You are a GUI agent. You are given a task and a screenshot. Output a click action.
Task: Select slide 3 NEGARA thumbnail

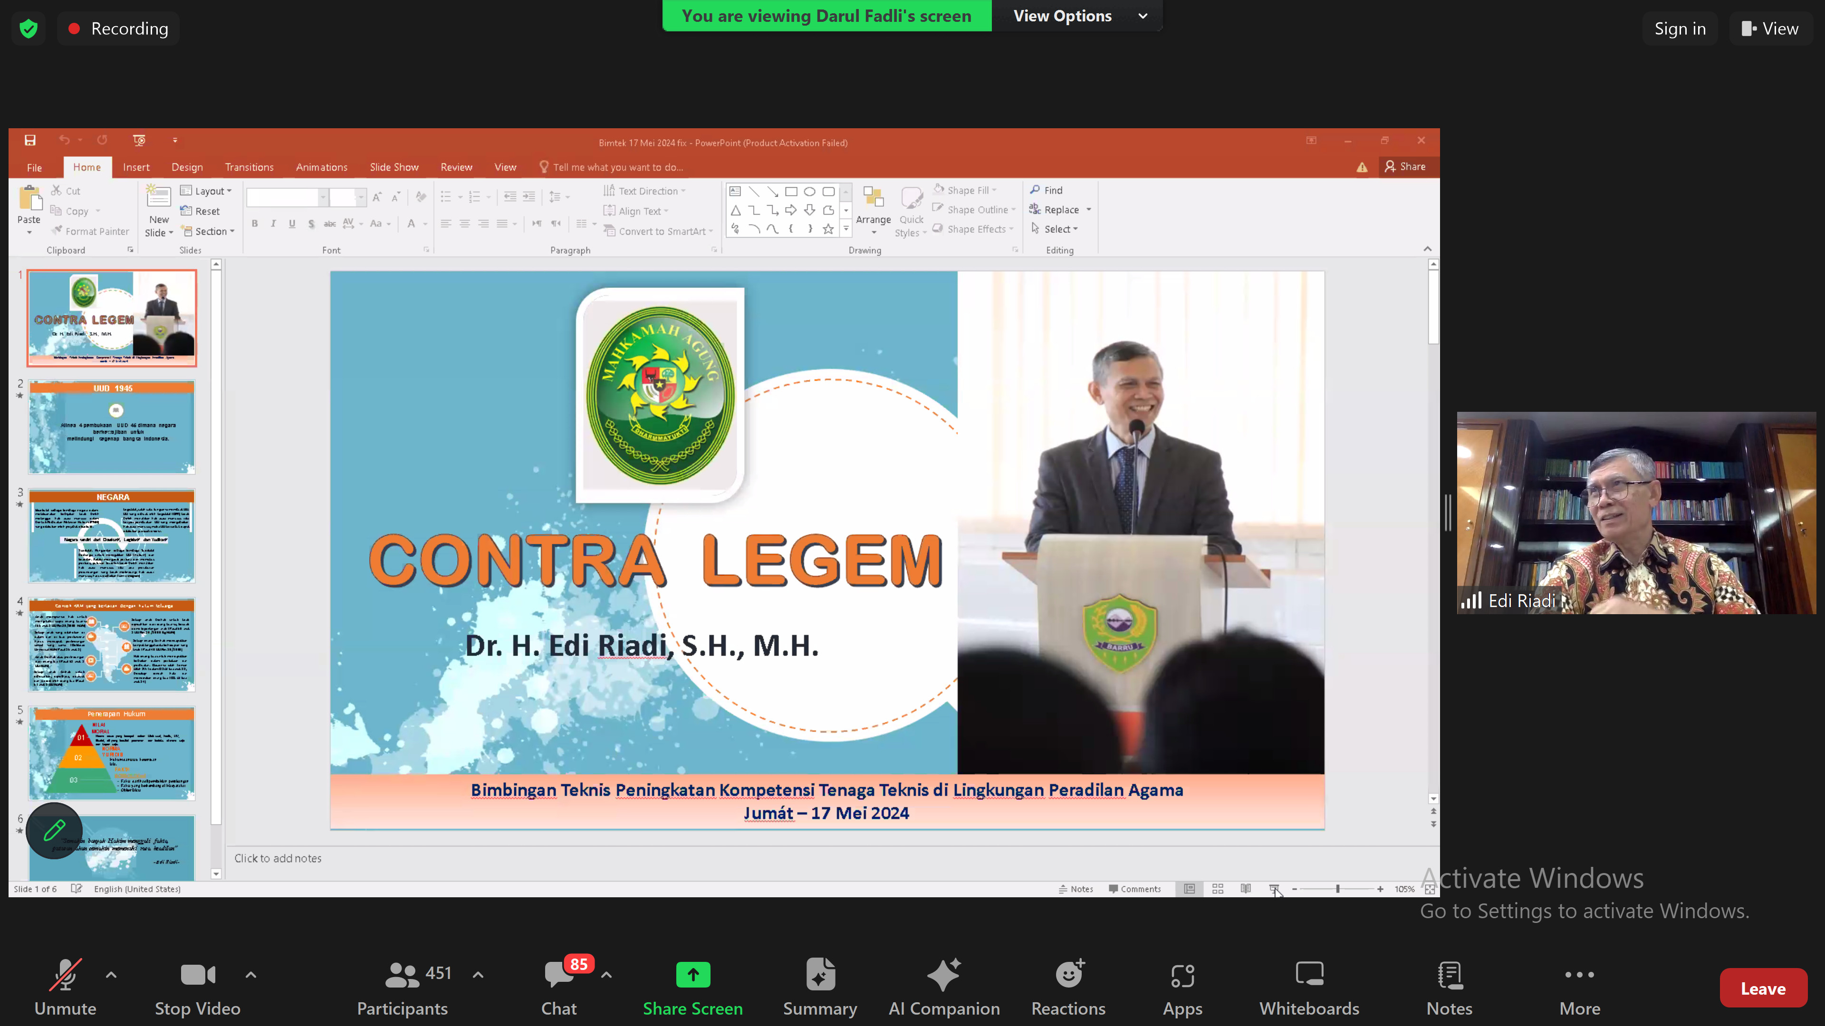pos(112,535)
